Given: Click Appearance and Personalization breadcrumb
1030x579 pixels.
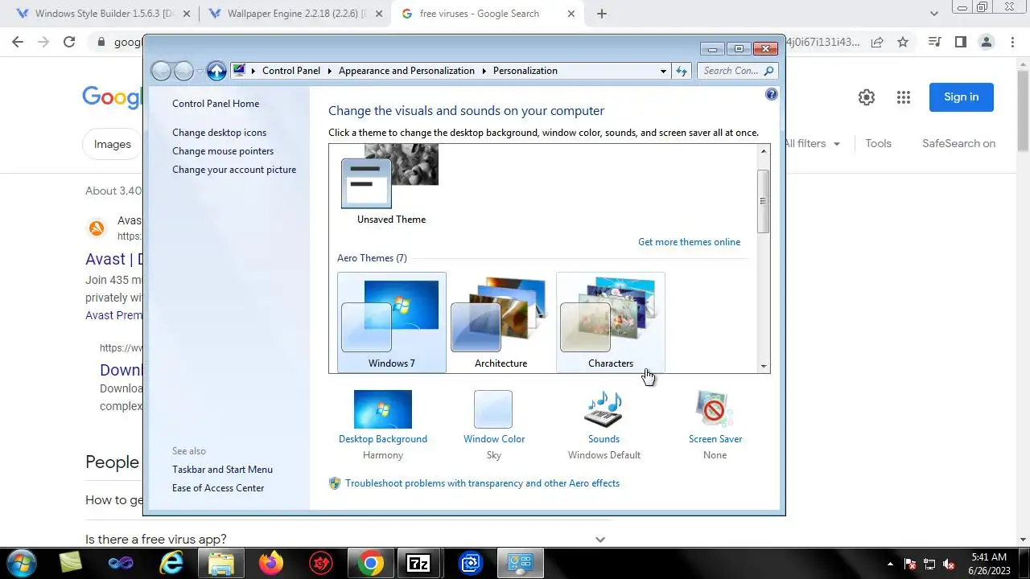Looking at the screenshot, I should pyautogui.click(x=406, y=71).
